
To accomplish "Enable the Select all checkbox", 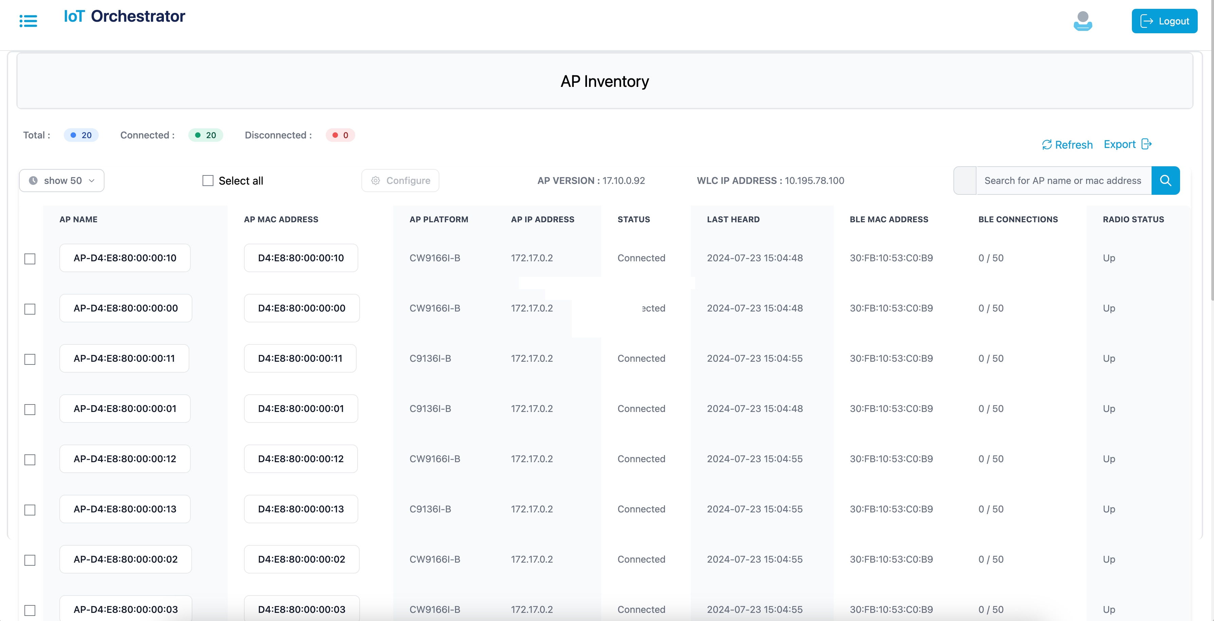I will [x=208, y=181].
